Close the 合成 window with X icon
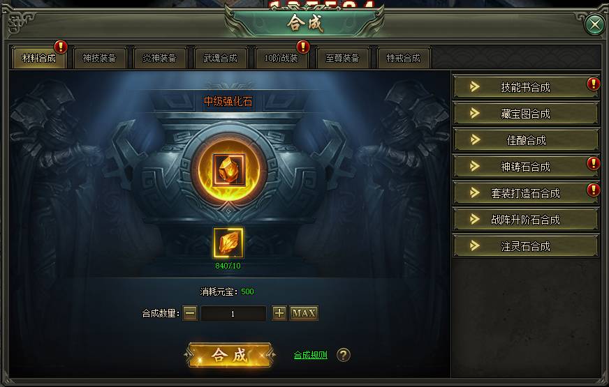The image size is (609, 387). click(x=594, y=24)
